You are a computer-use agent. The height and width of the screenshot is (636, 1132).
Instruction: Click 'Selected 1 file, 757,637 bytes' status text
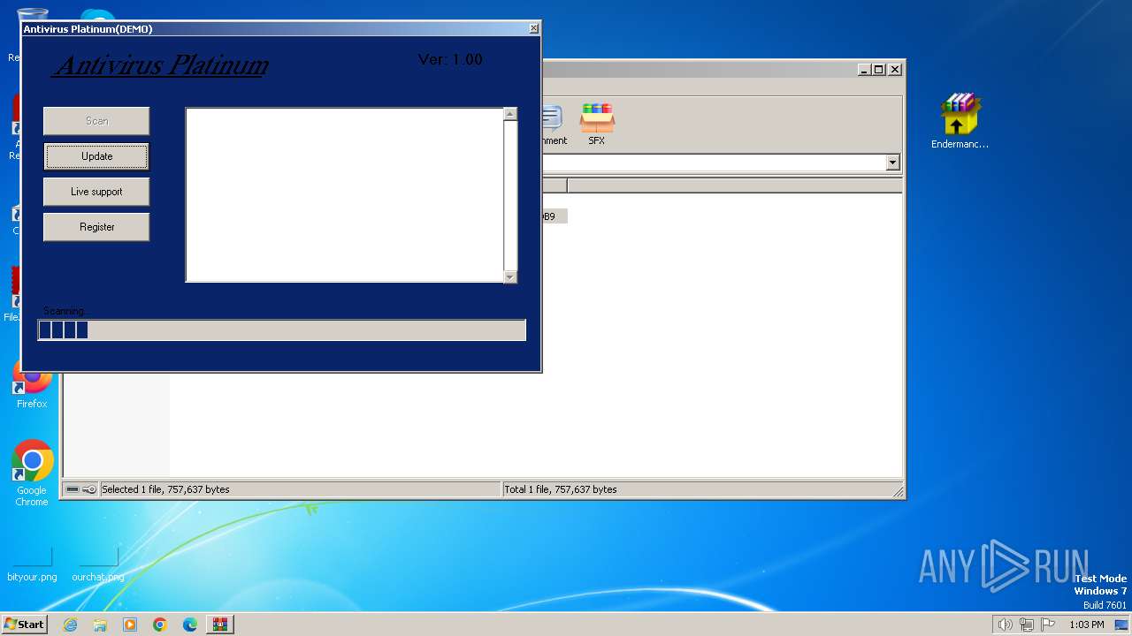[x=165, y=489]
